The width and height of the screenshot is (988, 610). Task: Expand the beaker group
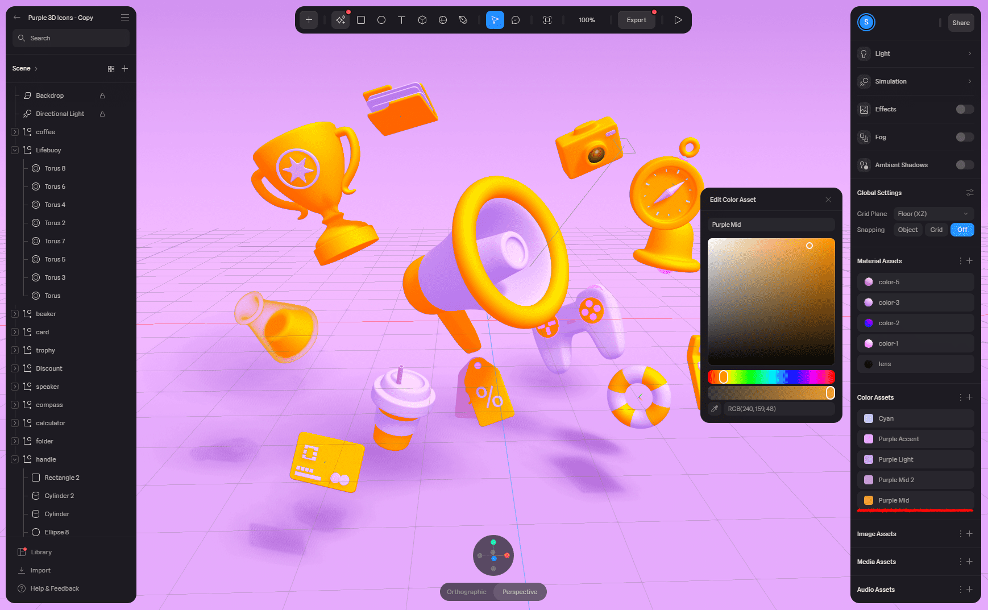point(15,314)
